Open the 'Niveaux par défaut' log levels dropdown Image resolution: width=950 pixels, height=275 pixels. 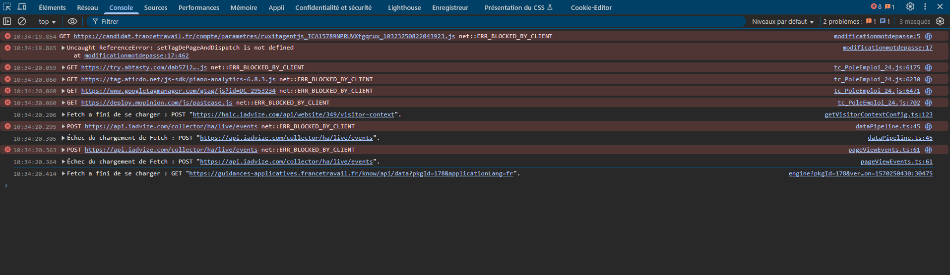pos(783,21)
